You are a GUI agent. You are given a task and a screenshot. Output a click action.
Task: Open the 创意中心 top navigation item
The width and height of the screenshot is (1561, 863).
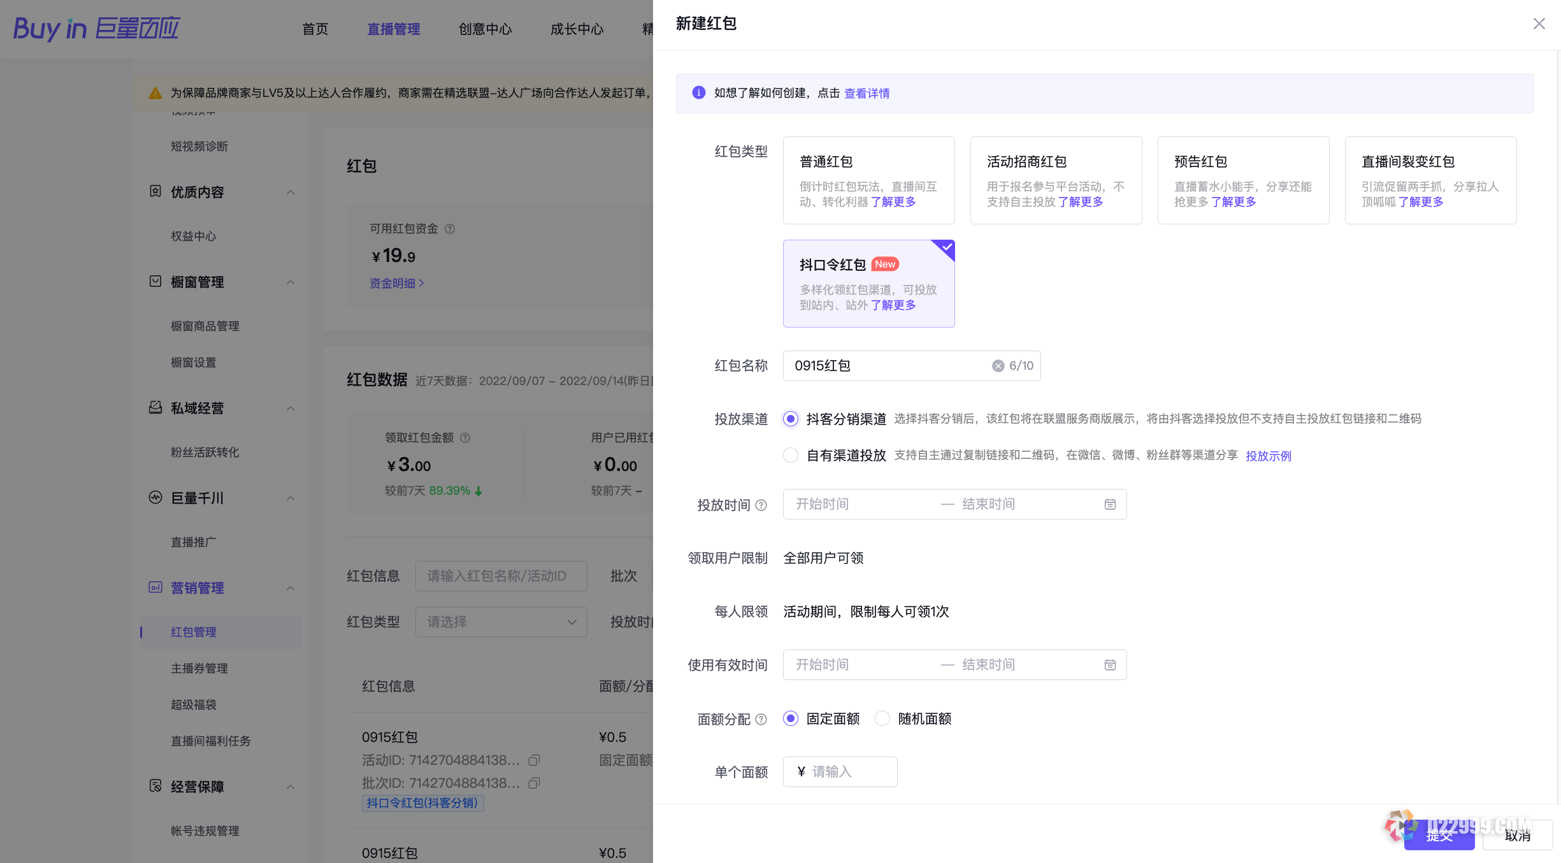pos(486,29)
